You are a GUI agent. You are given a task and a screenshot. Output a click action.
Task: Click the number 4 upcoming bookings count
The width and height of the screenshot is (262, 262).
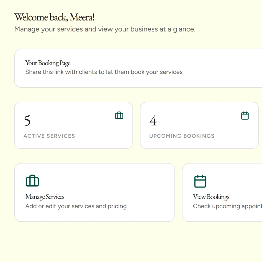tap(153, 120)
